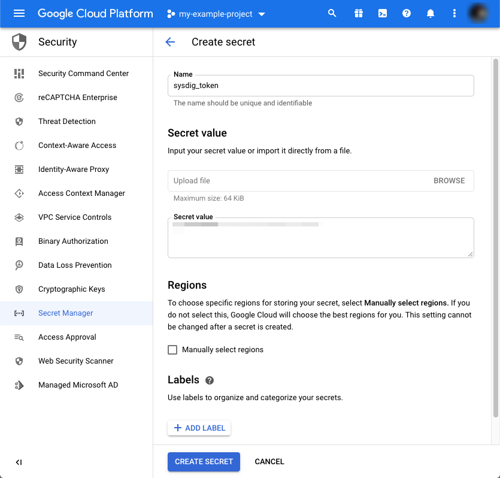Grab the Secret value resize handle
The height and width of the screenshot is (478, 500).
pos(470,254)
